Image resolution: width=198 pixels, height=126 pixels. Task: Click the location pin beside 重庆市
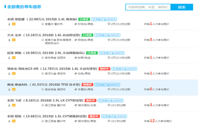[x=43, y=24]
